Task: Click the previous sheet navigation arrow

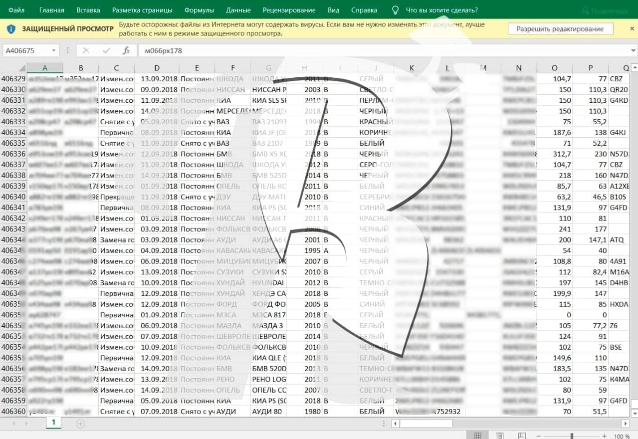Action: (13, 424)
